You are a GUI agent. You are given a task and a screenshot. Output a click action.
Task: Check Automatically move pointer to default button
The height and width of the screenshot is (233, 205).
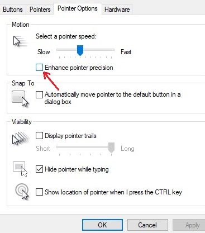39,94
